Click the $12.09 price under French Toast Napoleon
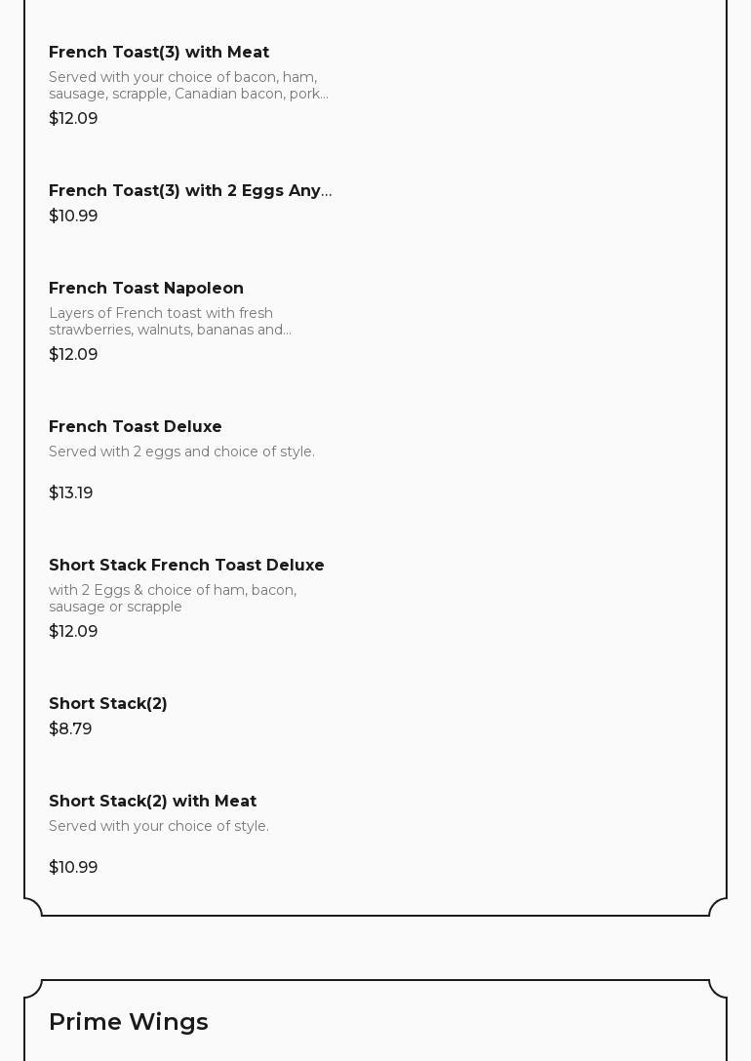This screenshot has height=1061, width=751. click(73, 355)
